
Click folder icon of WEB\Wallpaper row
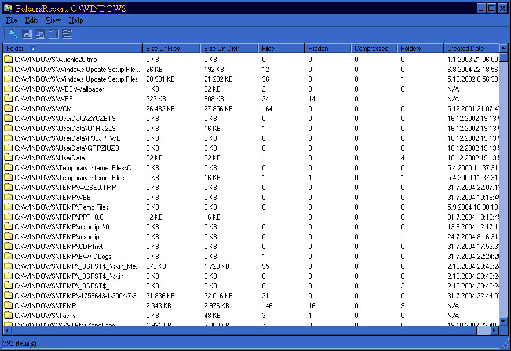coord(9,89)
